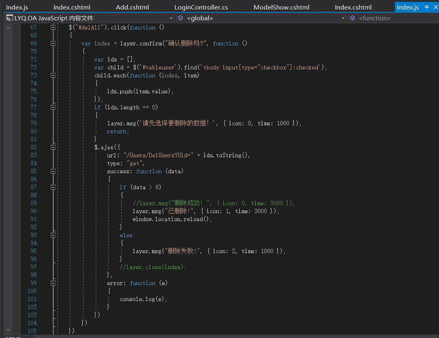Collapse the code block at line 67
The width and height of the screenshot is (439, 338).
coord(53,27)
